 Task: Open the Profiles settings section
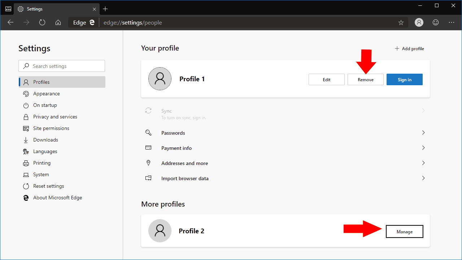(62, 82)
